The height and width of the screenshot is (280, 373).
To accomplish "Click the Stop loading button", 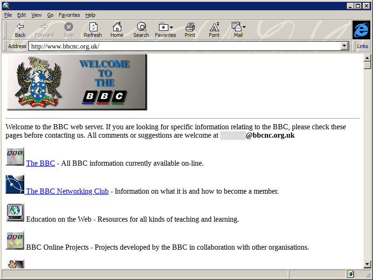I will pos(69,30).
